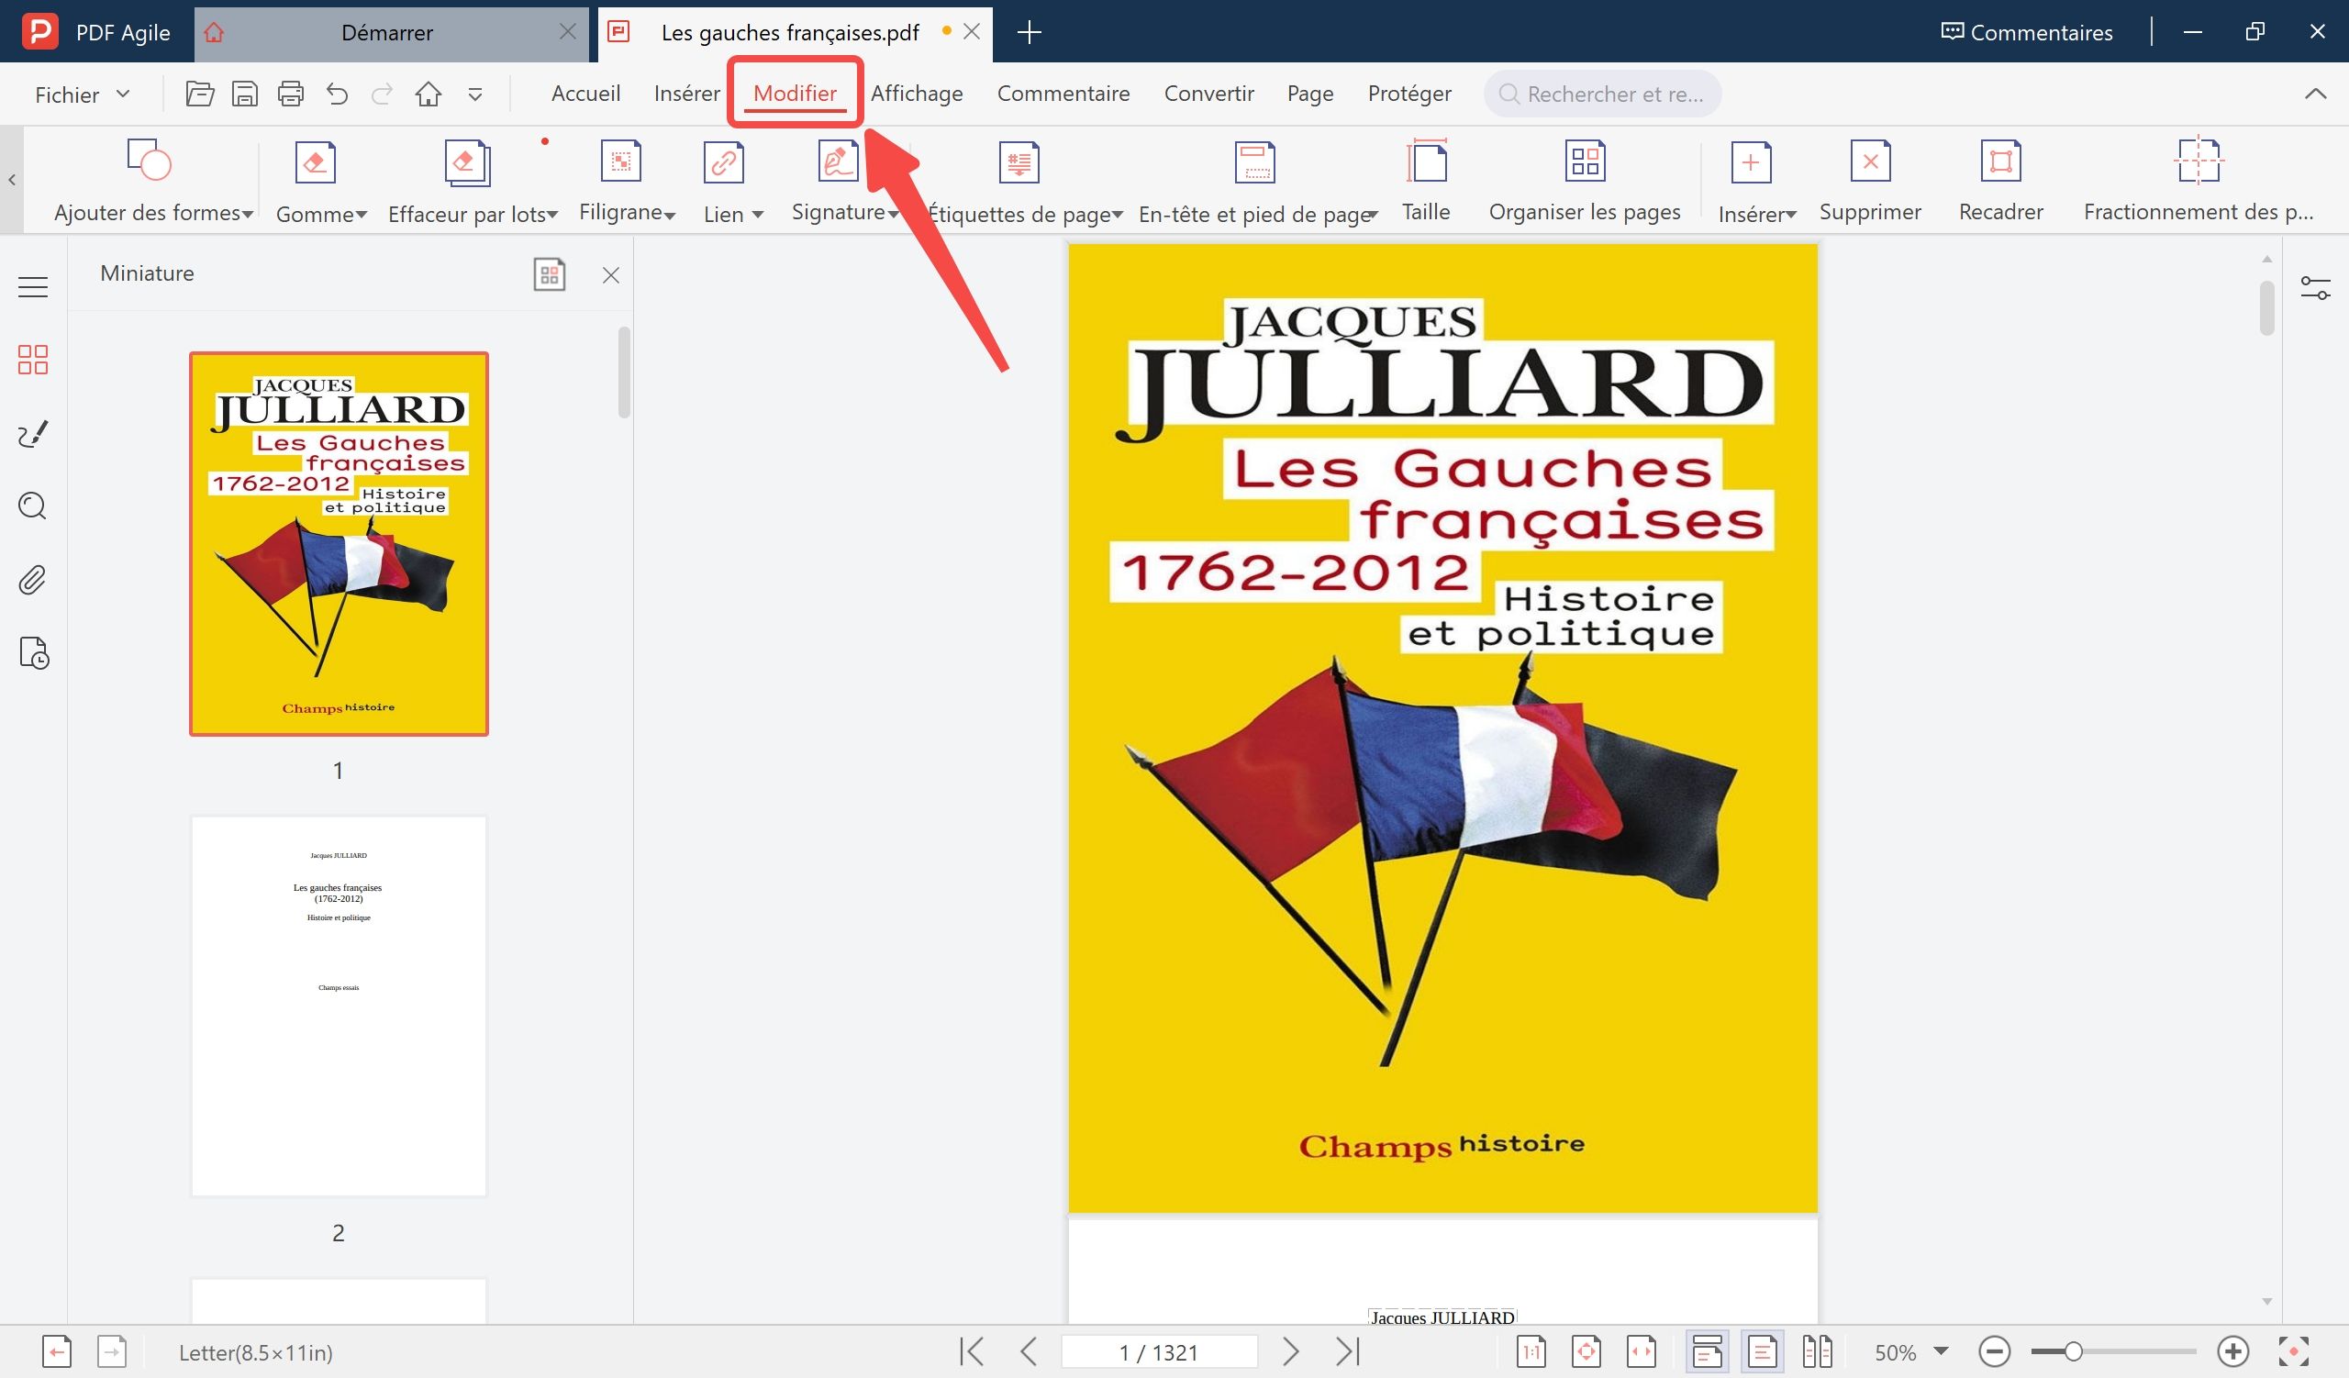This screenshot has width=2349, height=1378.
Task: Open the signatures panel in sidebar
Action: click(33, 433)
